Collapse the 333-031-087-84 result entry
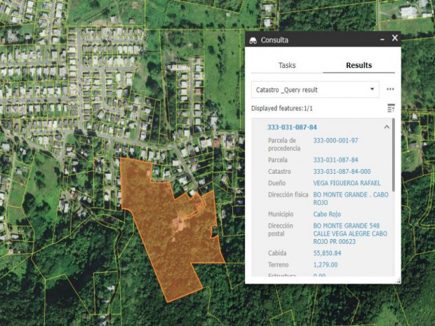 tap(387, 127)
